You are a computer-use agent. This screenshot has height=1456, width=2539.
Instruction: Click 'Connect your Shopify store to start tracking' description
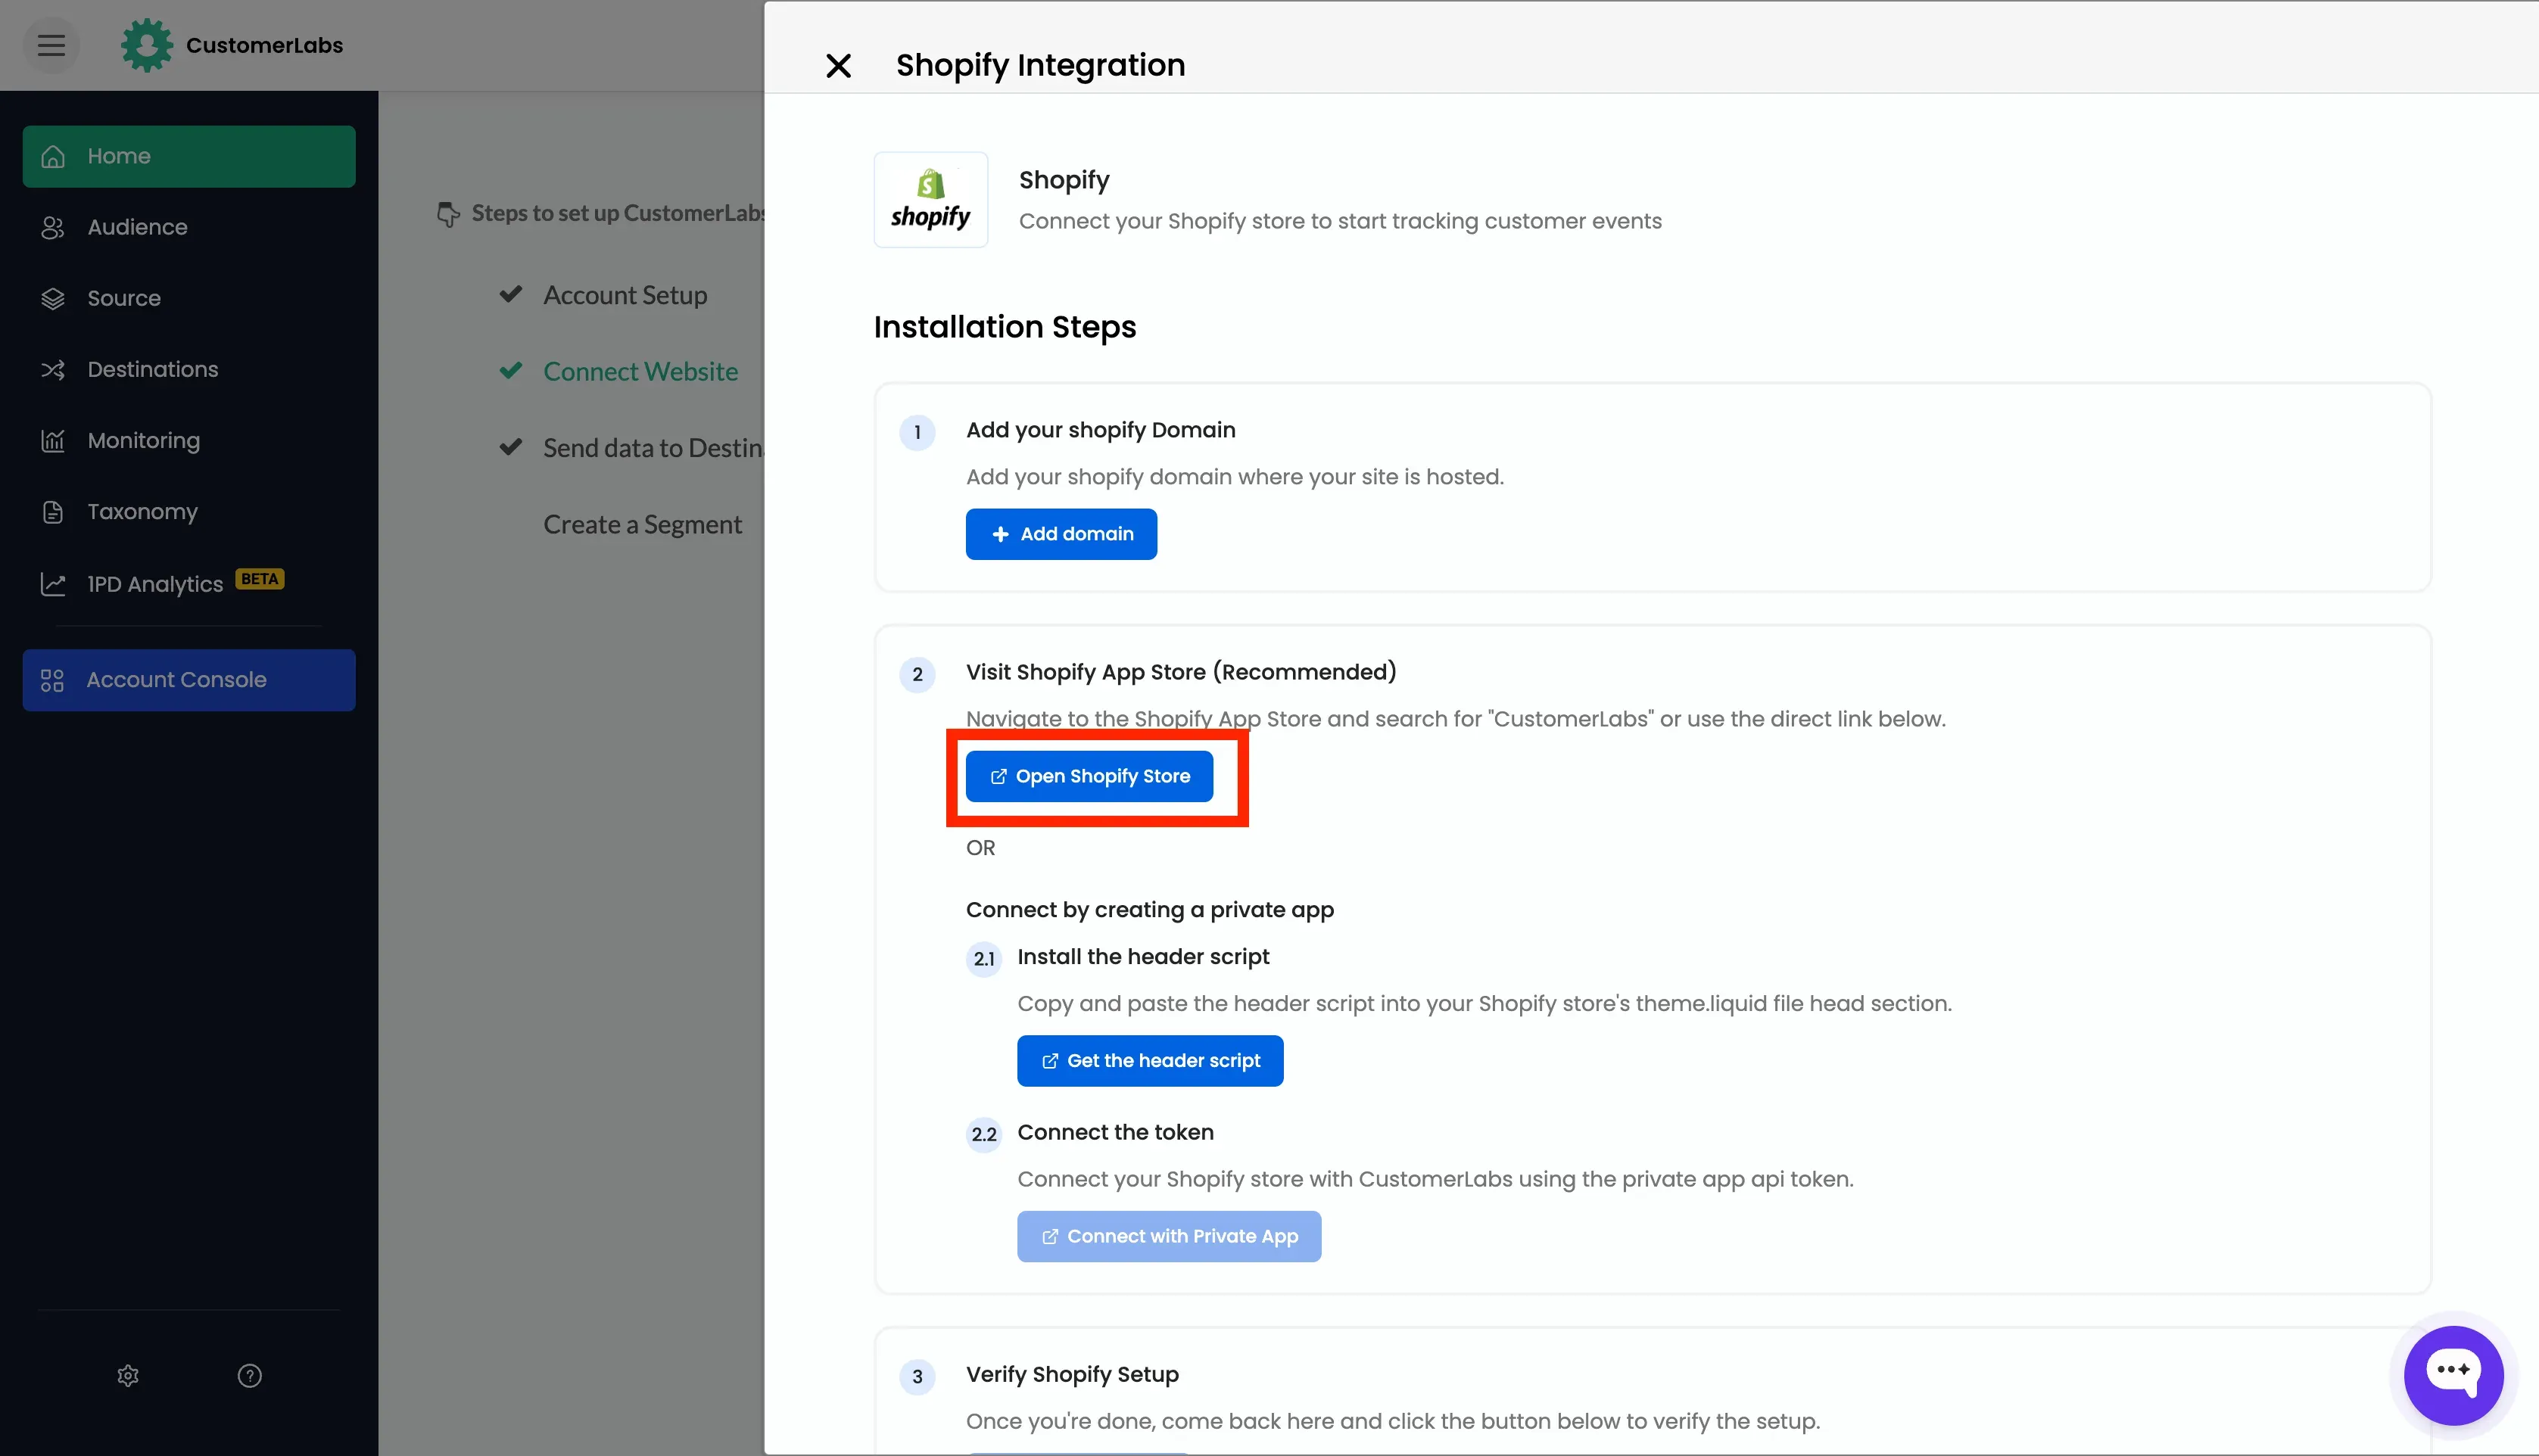click(x=1340, y=221)
